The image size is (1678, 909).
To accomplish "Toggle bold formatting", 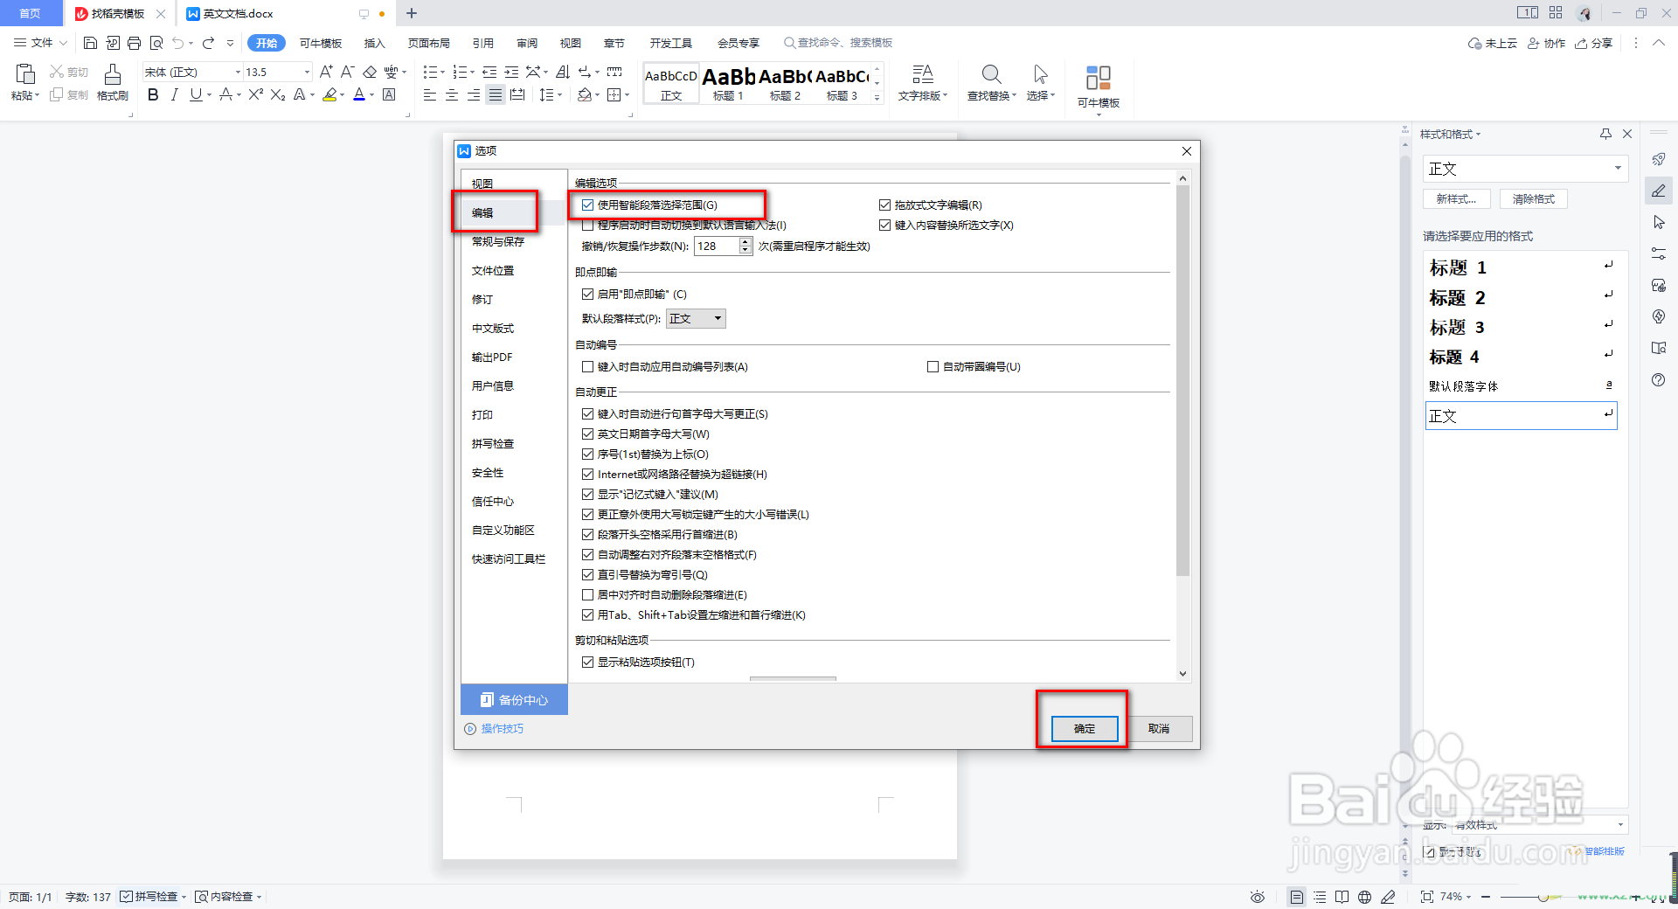I will pos(153,95).
